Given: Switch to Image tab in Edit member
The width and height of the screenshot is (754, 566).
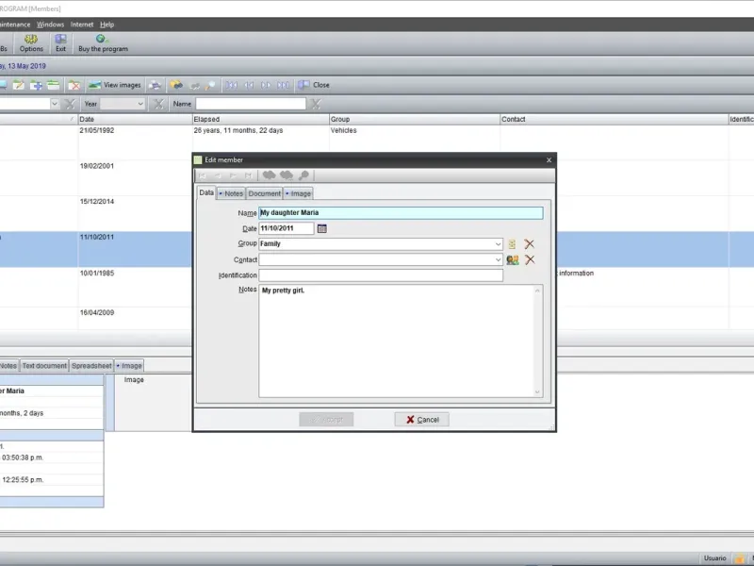Looking at the screenshot, I should [298, 193].
